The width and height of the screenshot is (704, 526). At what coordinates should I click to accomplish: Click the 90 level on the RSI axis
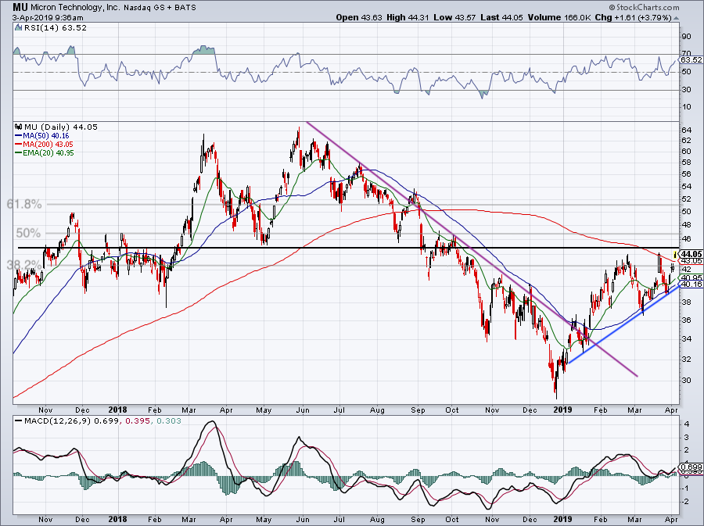(686, 36)
